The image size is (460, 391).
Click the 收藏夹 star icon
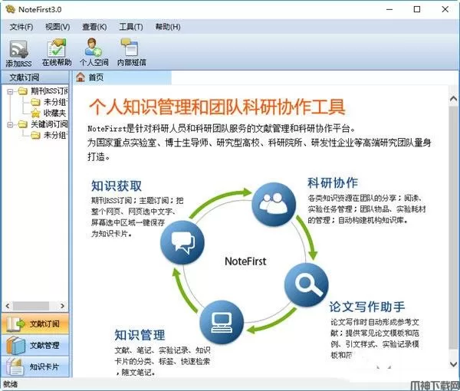35,113
